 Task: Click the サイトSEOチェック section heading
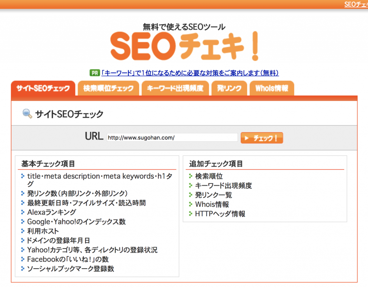(x=69, y=114)
